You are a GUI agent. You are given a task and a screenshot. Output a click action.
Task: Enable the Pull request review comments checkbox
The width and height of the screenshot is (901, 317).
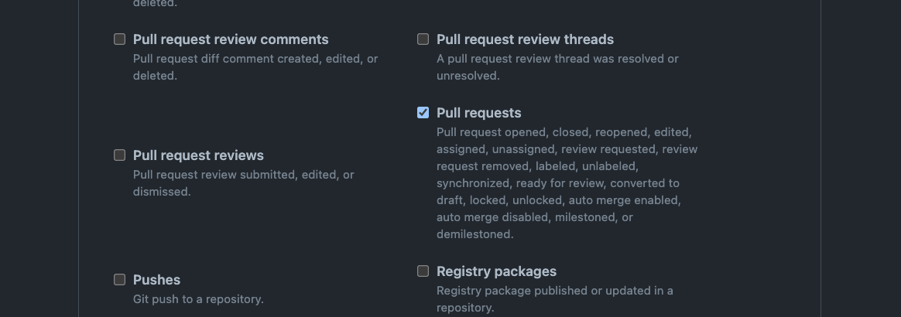point(119,39)
